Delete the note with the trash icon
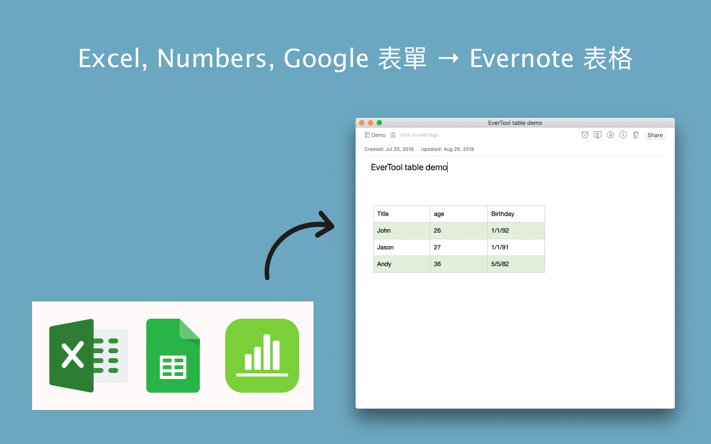Screen dimensions: 711x444 point(635,135)
